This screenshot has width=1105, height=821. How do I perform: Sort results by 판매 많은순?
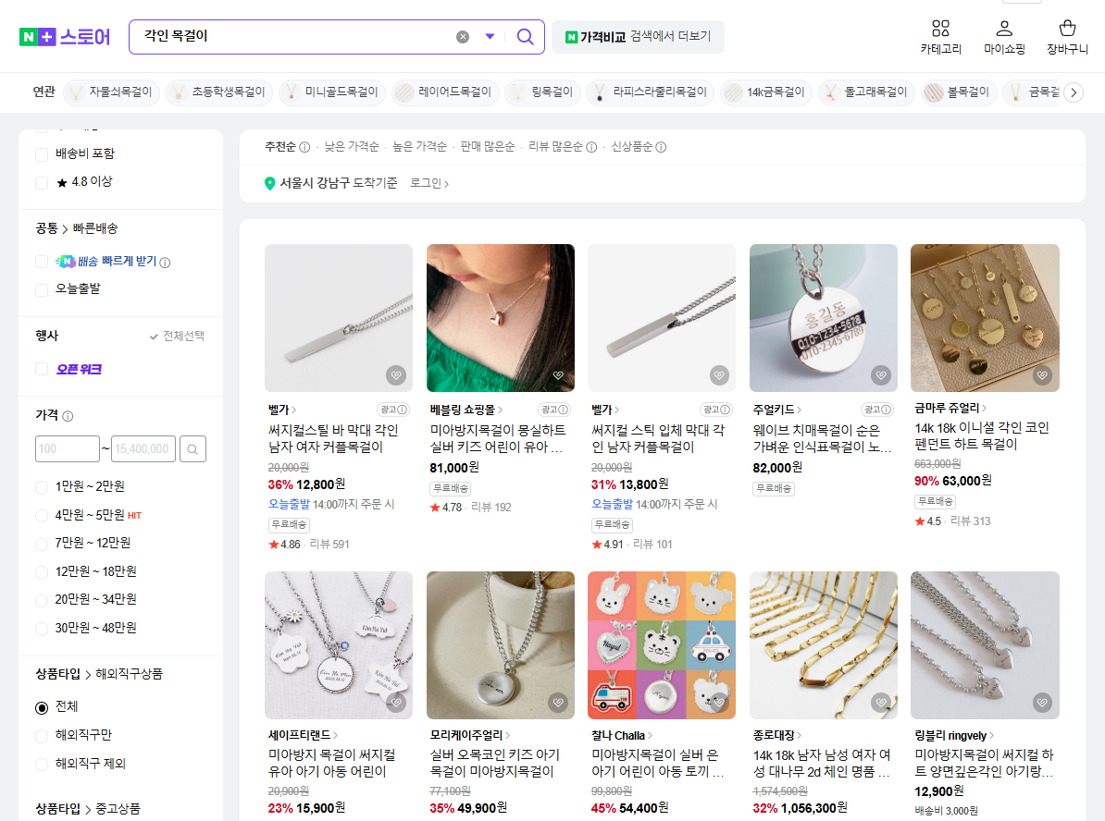point(487,146)
